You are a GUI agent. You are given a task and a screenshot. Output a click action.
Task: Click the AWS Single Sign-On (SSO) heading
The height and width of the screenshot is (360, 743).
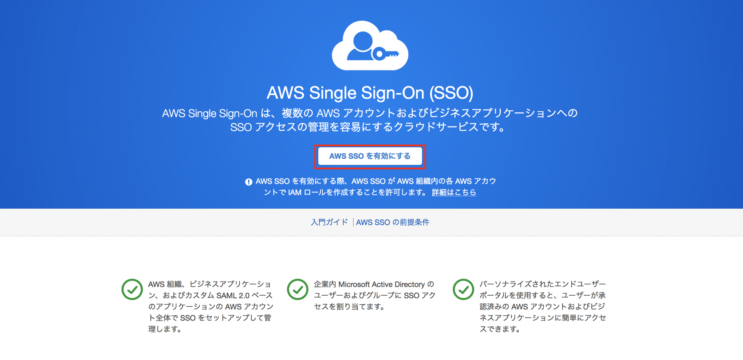[370, 93]
